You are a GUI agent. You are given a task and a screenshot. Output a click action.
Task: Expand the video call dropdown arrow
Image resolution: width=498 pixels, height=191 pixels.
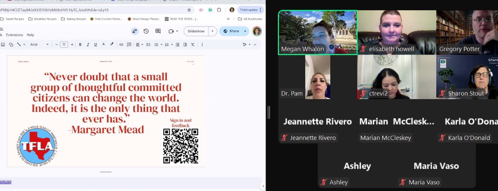tap(177, 31)
